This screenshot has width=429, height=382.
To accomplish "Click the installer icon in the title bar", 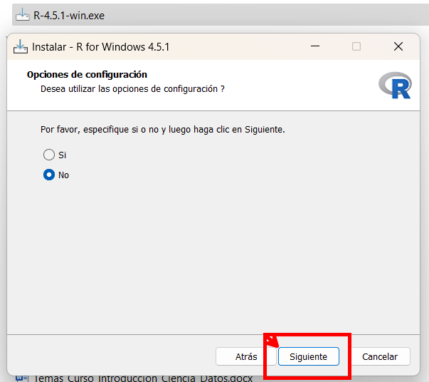I will tap(21, 46).
